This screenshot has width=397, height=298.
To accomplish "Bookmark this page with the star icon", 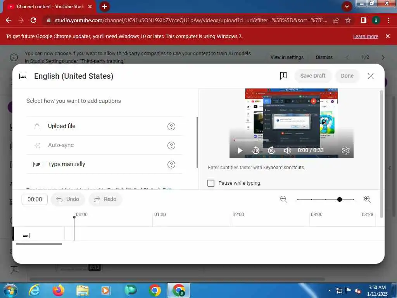I will (348, 20).
